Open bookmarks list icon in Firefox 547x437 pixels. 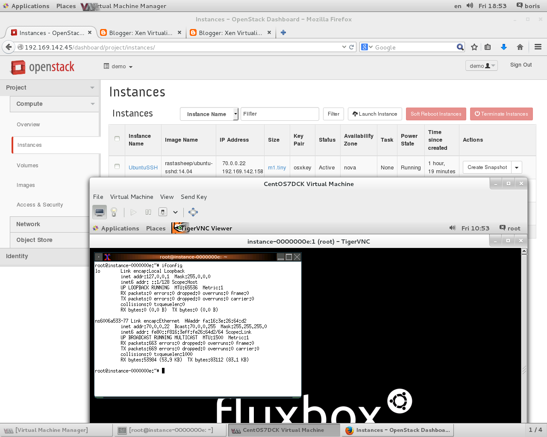(x=488, y=47)
